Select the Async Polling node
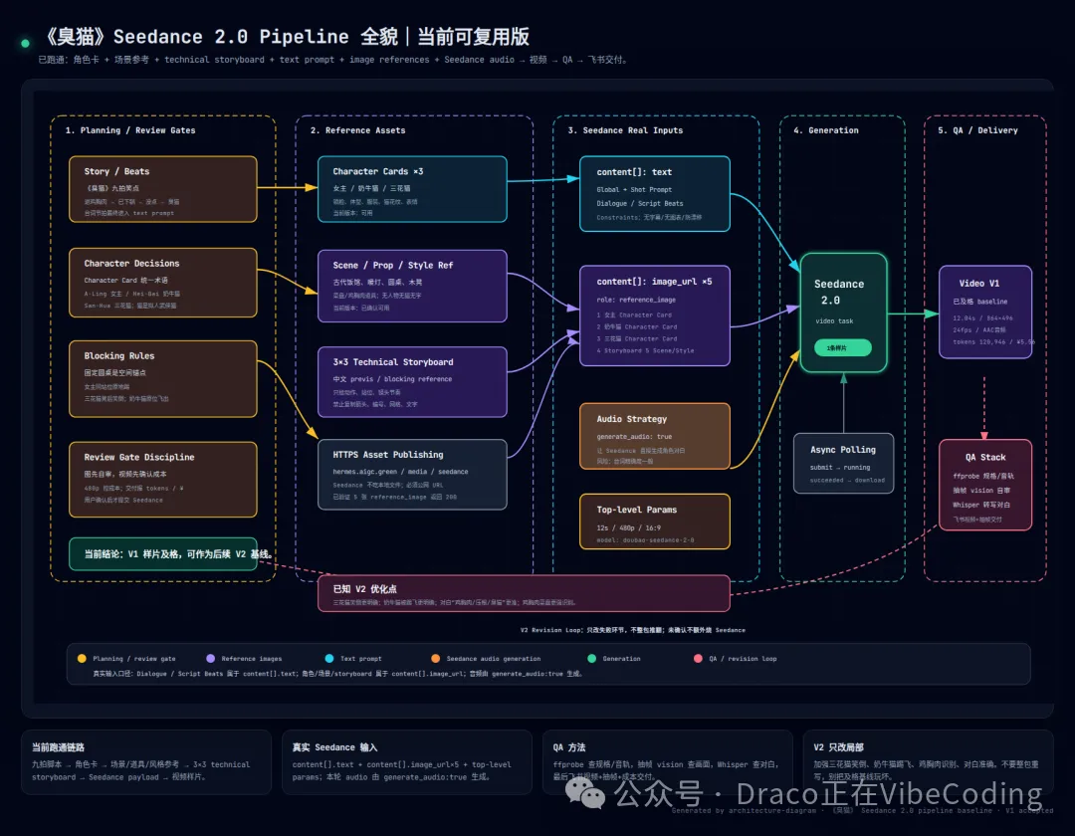Viewport: 1075px width, 836px height. click(843, 463)
